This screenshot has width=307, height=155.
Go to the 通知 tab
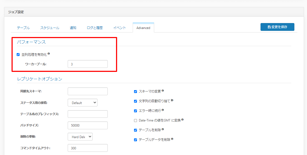click(73, 28)
